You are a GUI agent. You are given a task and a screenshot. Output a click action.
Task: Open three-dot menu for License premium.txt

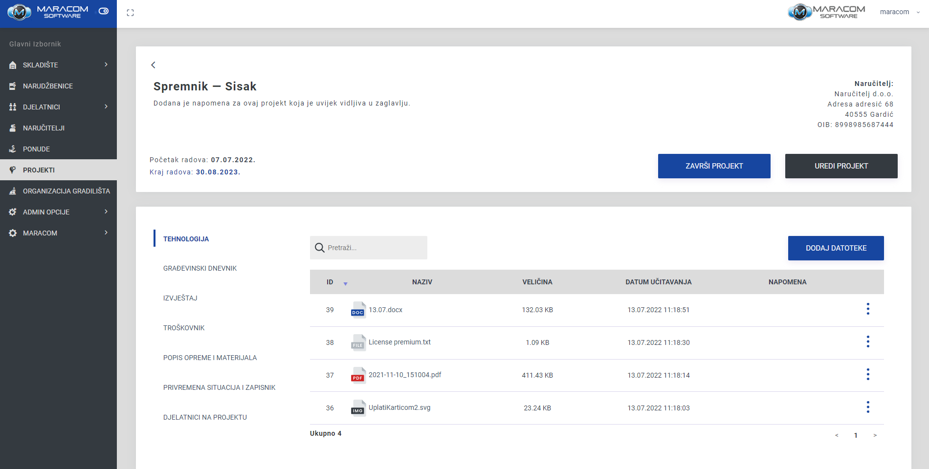point(867,341)
